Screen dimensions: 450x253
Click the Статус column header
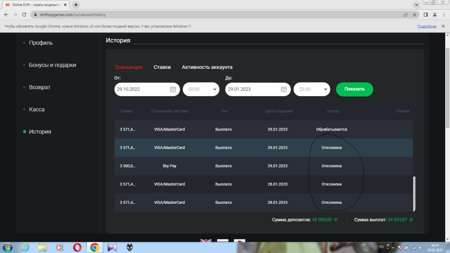(x=333, y=111)
